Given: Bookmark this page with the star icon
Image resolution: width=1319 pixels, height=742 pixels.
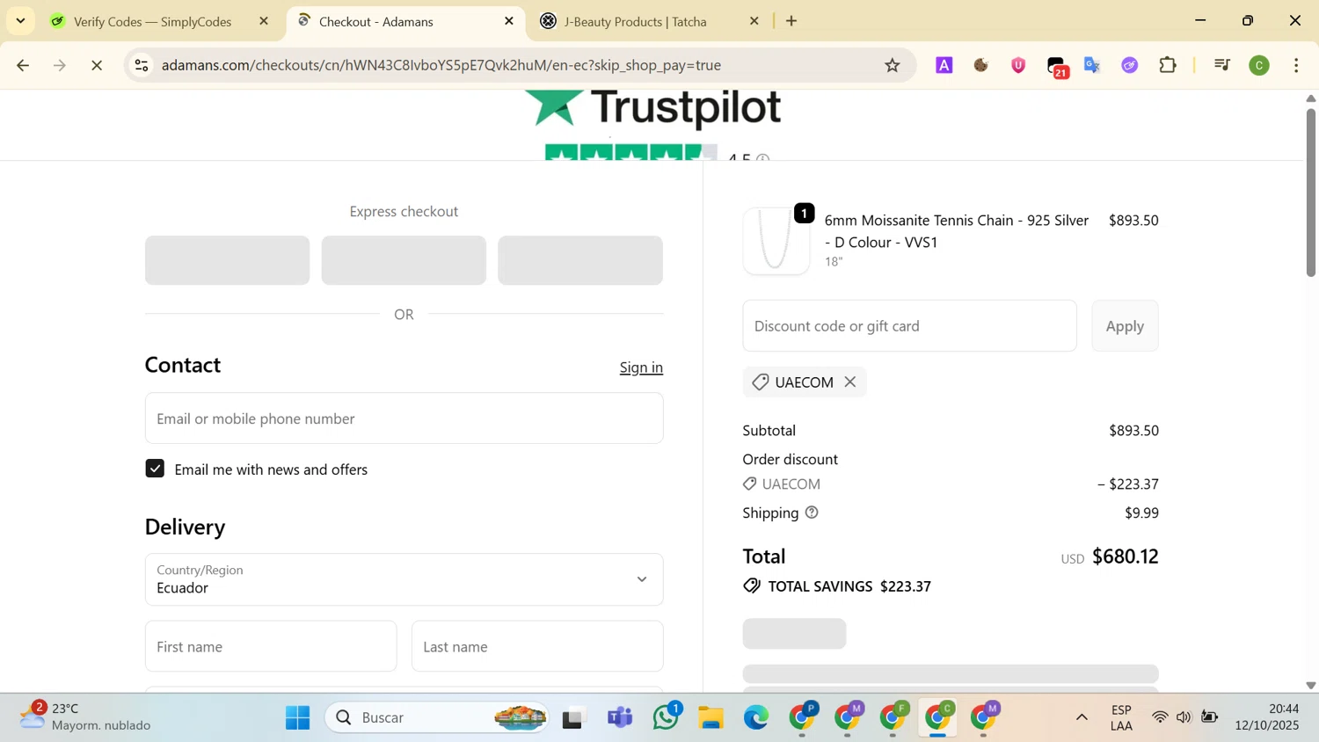Looking at the screenshot, I should tap(893, 65).
